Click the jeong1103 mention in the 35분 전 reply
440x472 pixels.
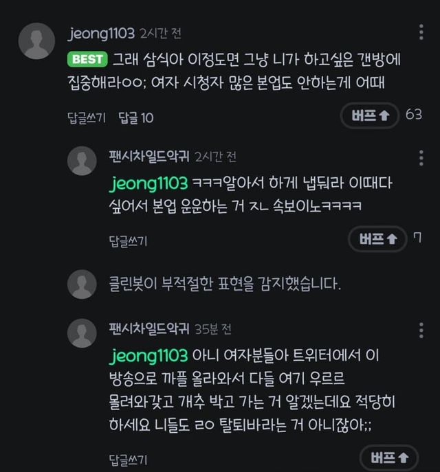pos(148,355)
